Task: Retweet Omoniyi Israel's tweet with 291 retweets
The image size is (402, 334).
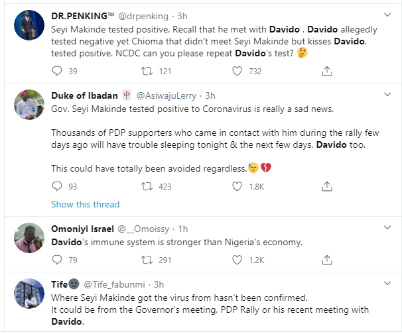Action: click(x=147, y=260)
